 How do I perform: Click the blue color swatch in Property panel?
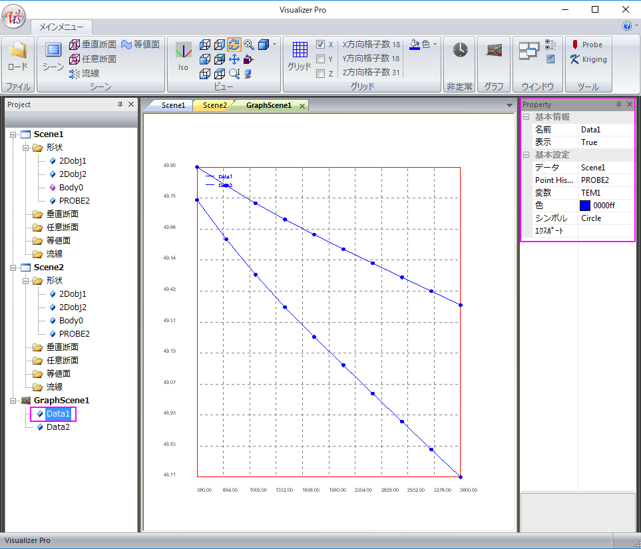pos(585,206)
